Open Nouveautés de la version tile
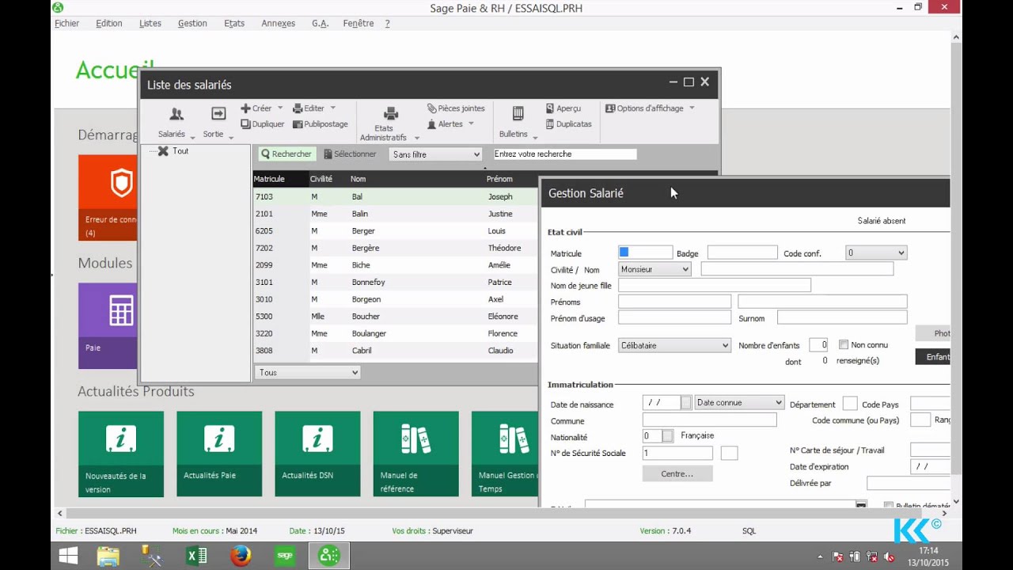This screenshot has height=570, width=1013. [121, 454]
